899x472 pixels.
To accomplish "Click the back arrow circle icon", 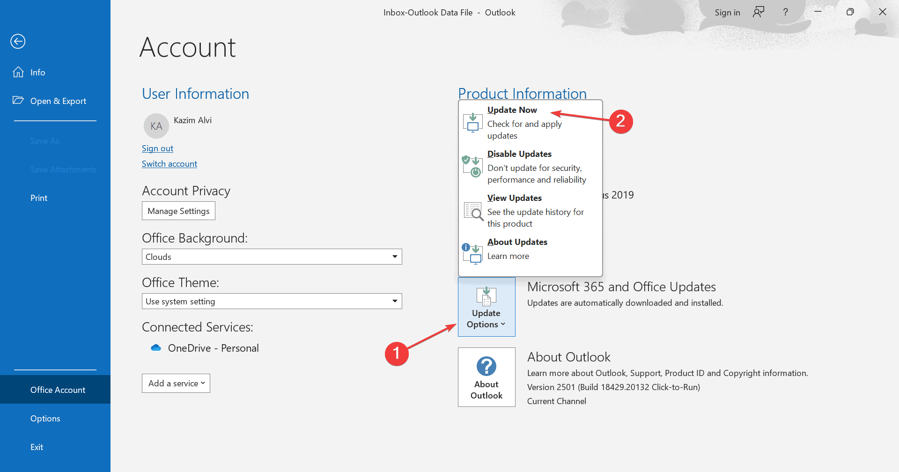I will (x=18, y=41).
